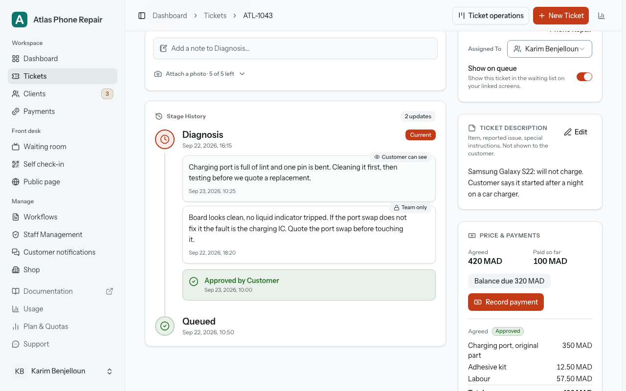Open the chart icon beside New Ticket

point(602,16)
